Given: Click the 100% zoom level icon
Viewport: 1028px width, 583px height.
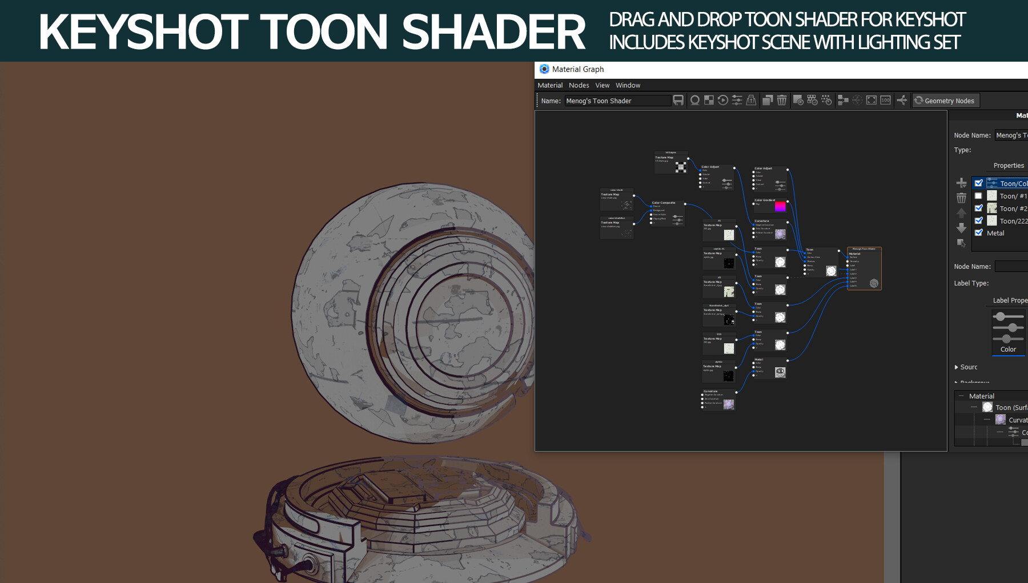Looking at the screenshot, I should pyautogui.click(x=885, y=100).
